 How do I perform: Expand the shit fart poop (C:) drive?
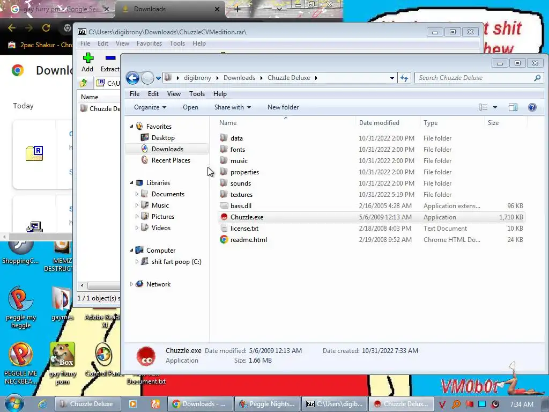click(137, 262)
